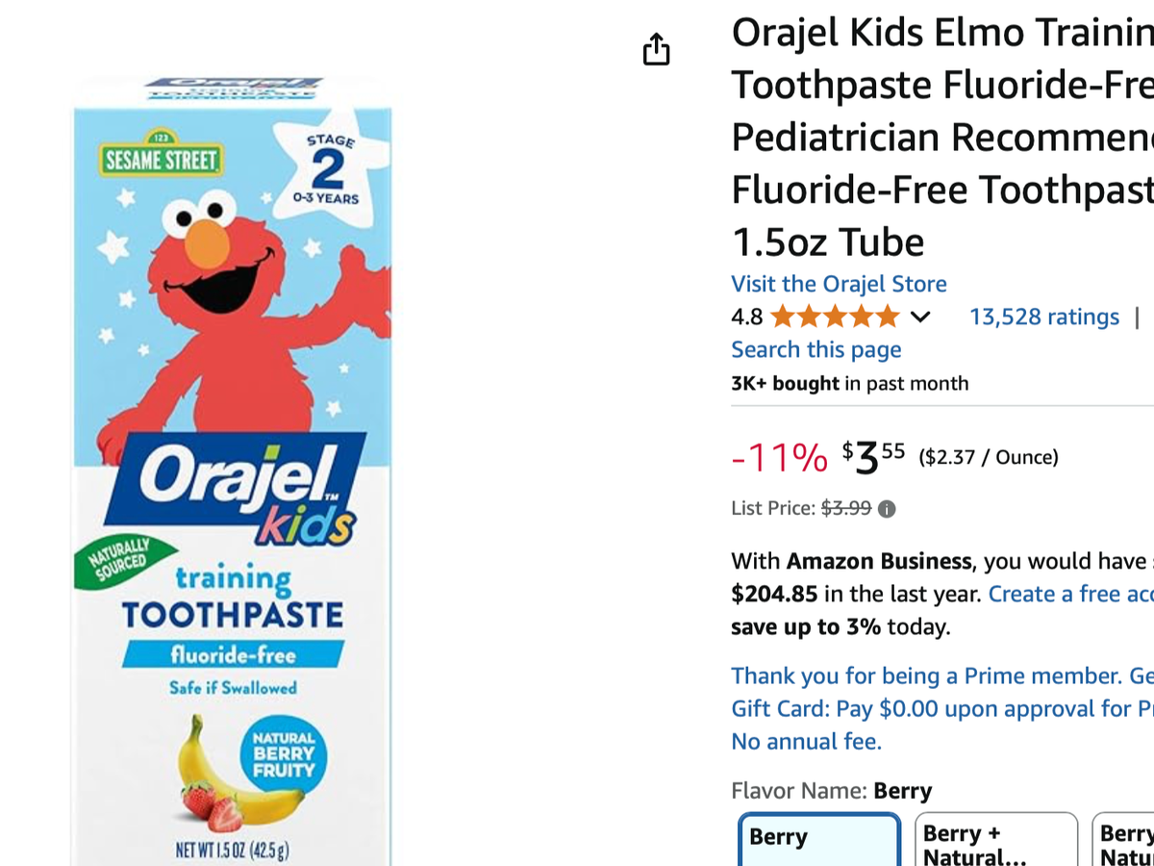Image resolution: width=1154 pixels, height=866 pixels.
Task: Click the Search this page link
Action: [815, 349]
